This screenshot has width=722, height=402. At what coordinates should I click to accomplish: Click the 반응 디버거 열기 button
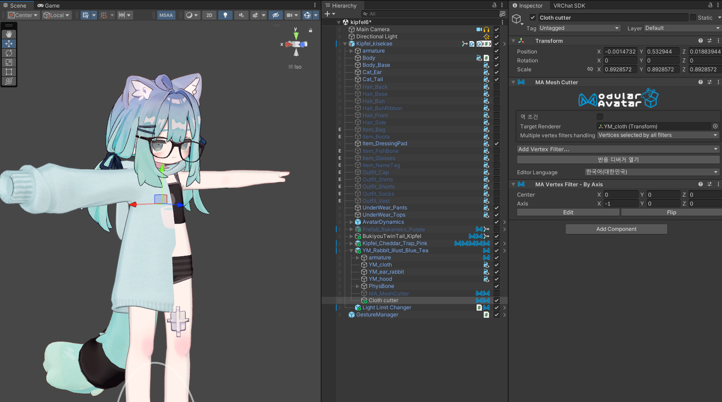618,160
